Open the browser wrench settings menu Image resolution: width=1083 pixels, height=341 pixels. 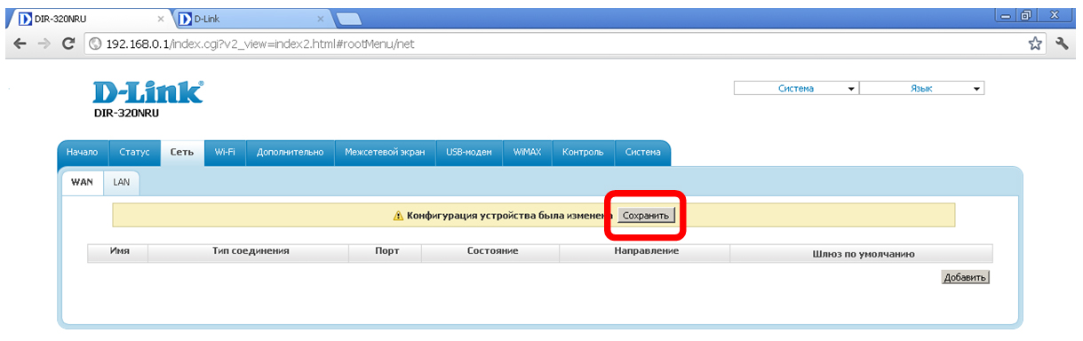pyautogui.click(x=1062, y=44)
